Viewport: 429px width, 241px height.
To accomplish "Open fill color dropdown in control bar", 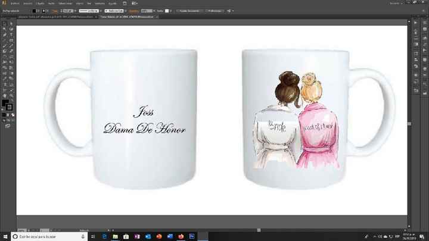I will [38, 11].
